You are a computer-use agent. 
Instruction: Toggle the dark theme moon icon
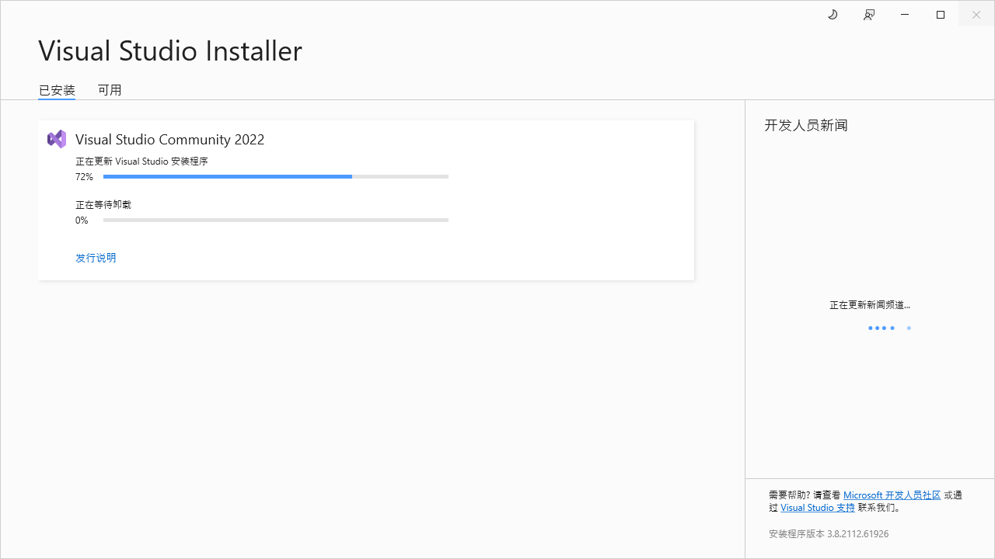pyautogui.click(x=833, y=15)
